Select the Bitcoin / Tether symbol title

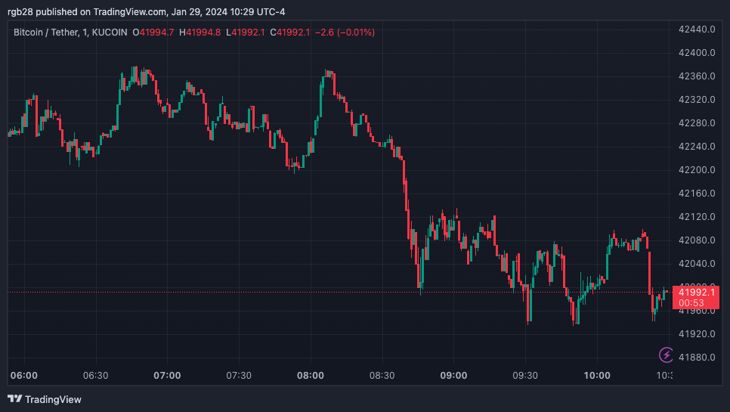[49, 33]
